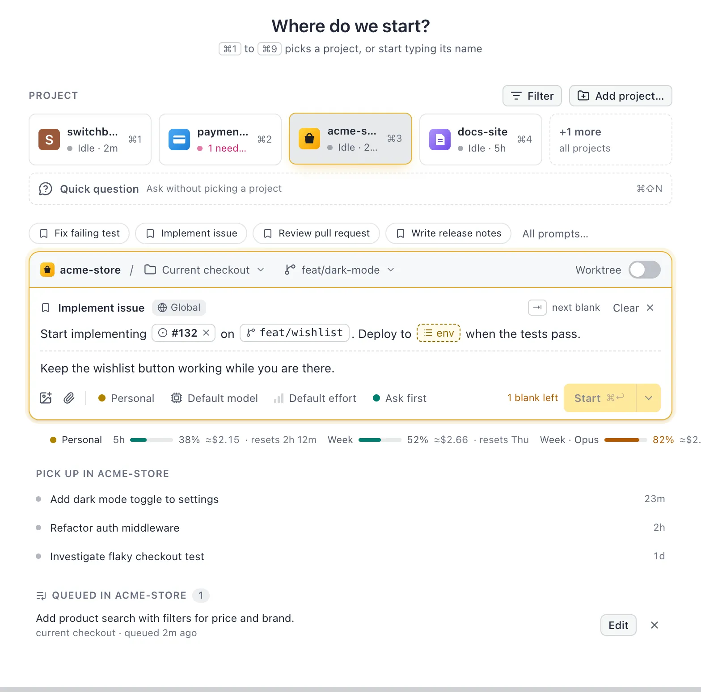Click the Week Opus usage progress bar
Viewport: 701px width, 693px height.
(x=625, y=440)
